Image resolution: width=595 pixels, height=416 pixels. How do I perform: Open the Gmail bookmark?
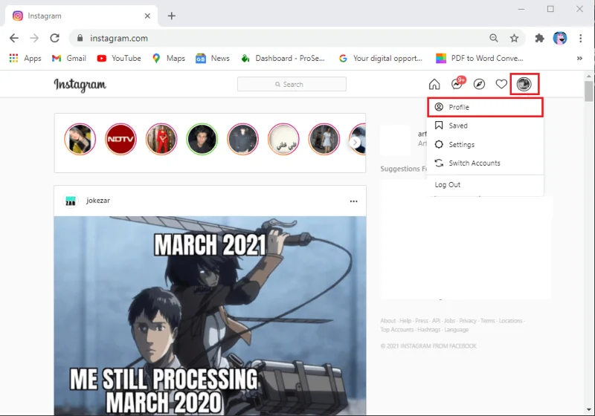tap(69, 59)
